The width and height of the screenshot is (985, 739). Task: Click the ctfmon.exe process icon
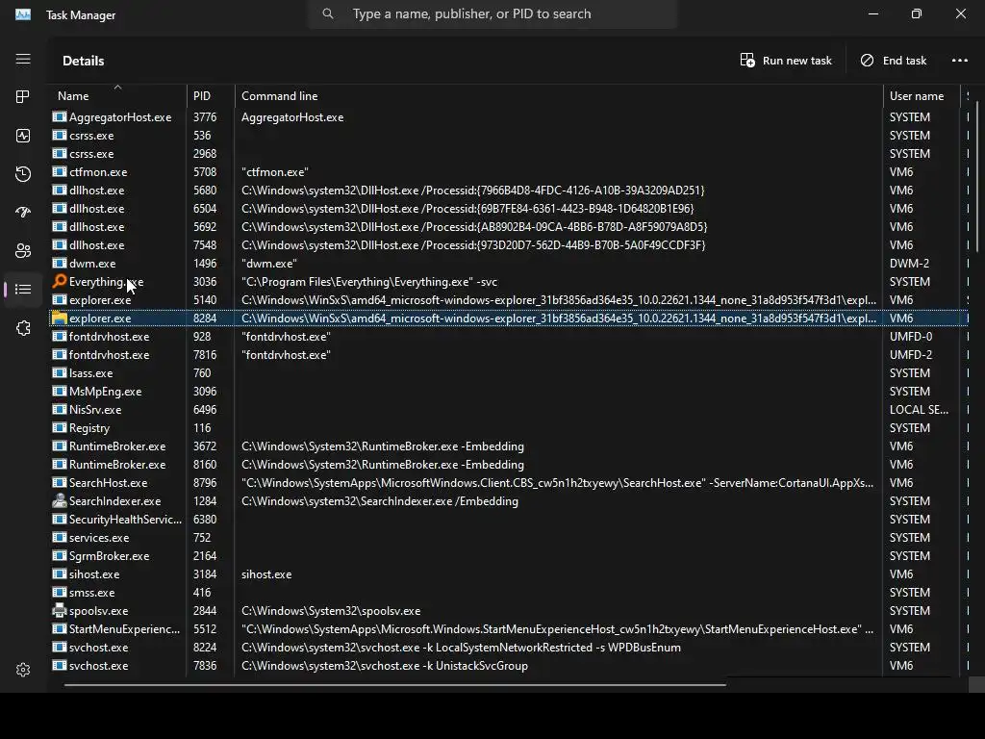pos(59,171)
